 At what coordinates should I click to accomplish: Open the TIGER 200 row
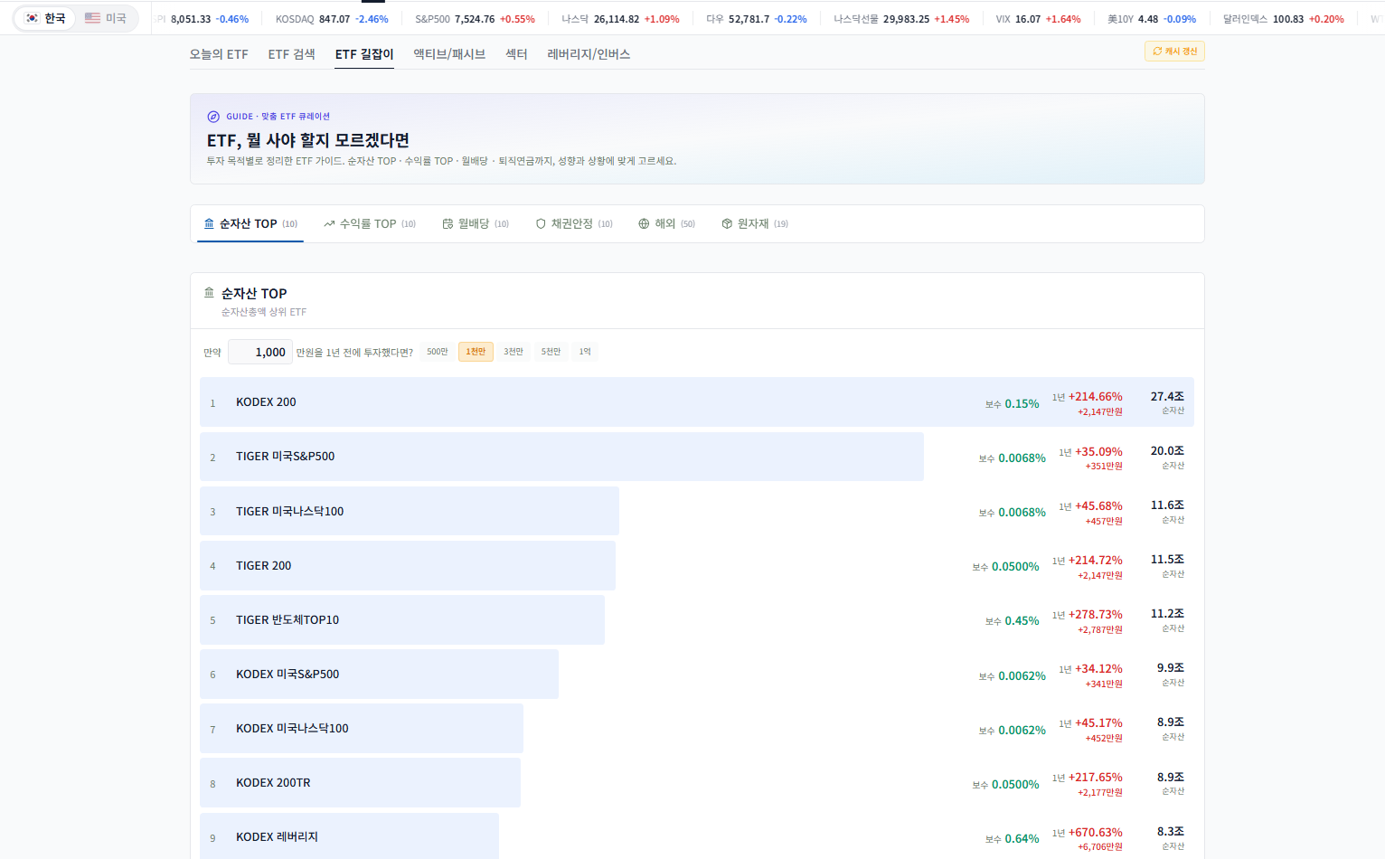coord(697,565)
